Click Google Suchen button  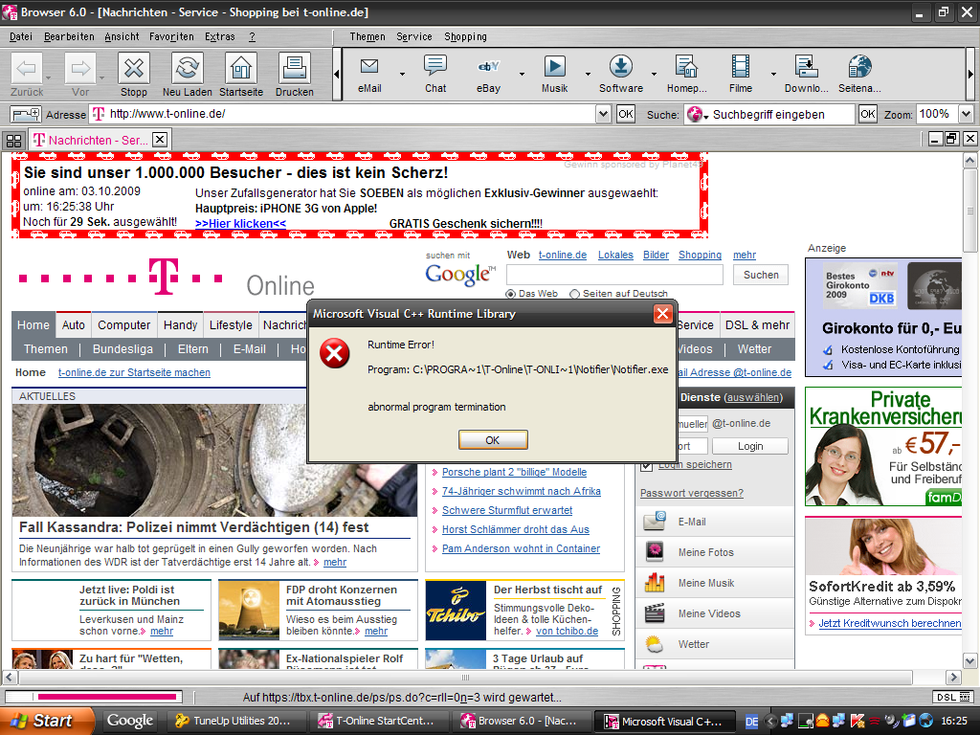(761, 275)
